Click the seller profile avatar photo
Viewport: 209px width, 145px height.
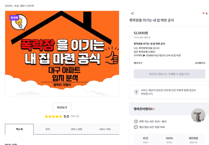point(198,115)
